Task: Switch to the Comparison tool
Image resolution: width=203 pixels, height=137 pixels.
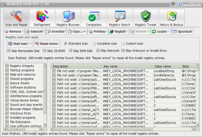Action: click(94, 18)
